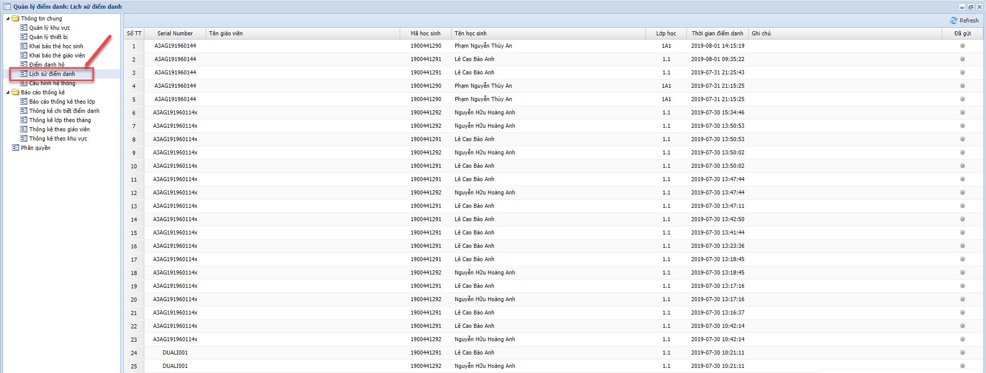Select row 6 serial number A3AG19196011­4x cell
986x373 pixels.
tap(175, 112)
